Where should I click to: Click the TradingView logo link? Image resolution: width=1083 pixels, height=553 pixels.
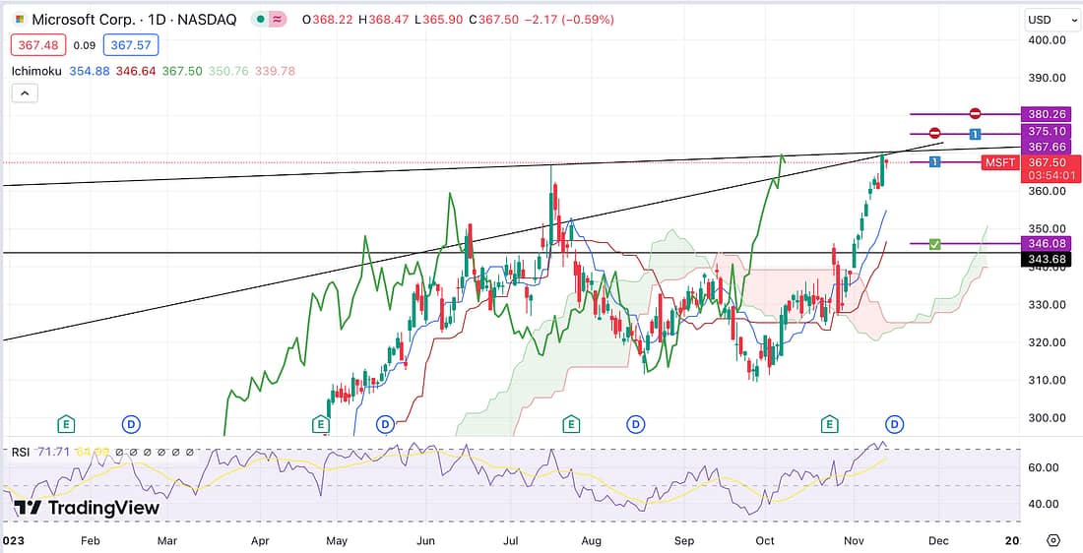click(87, 508)
